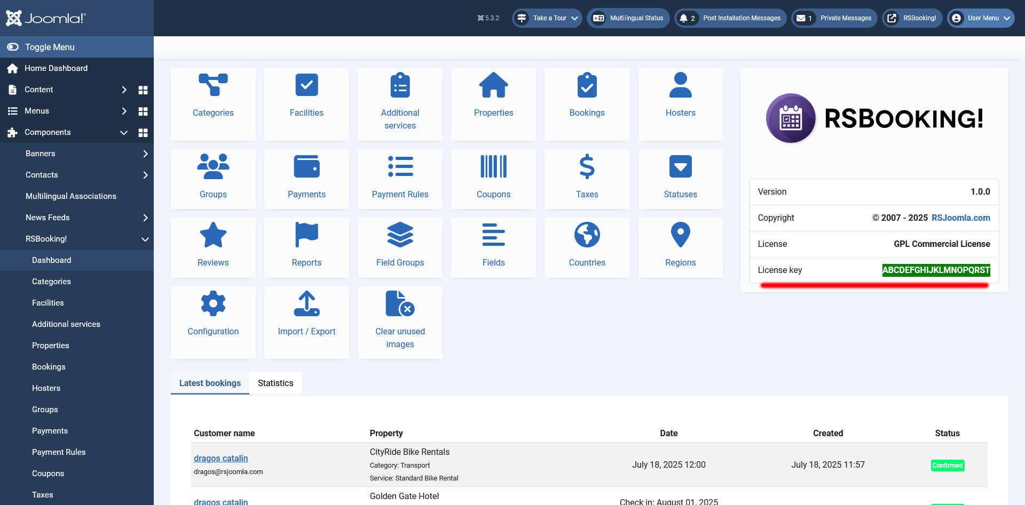
Task: Switch to the Statistics tab
Action: pos(275,383)
